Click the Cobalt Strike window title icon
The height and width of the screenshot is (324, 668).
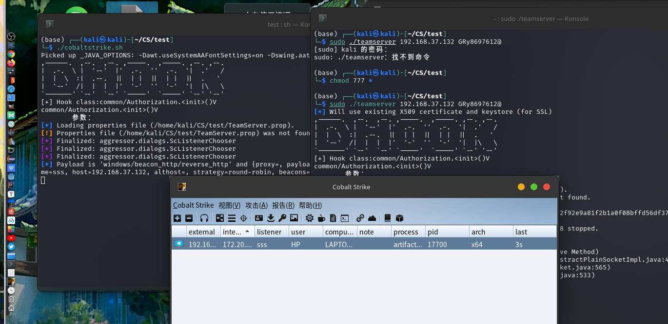click(x=181, y=187)
